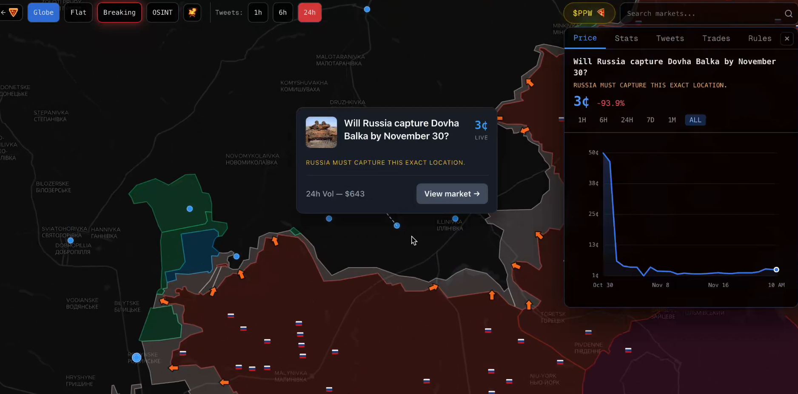Screen dimensions: 798x394
Task: Click the $PPW pizza token button
Action: (589, 13)
